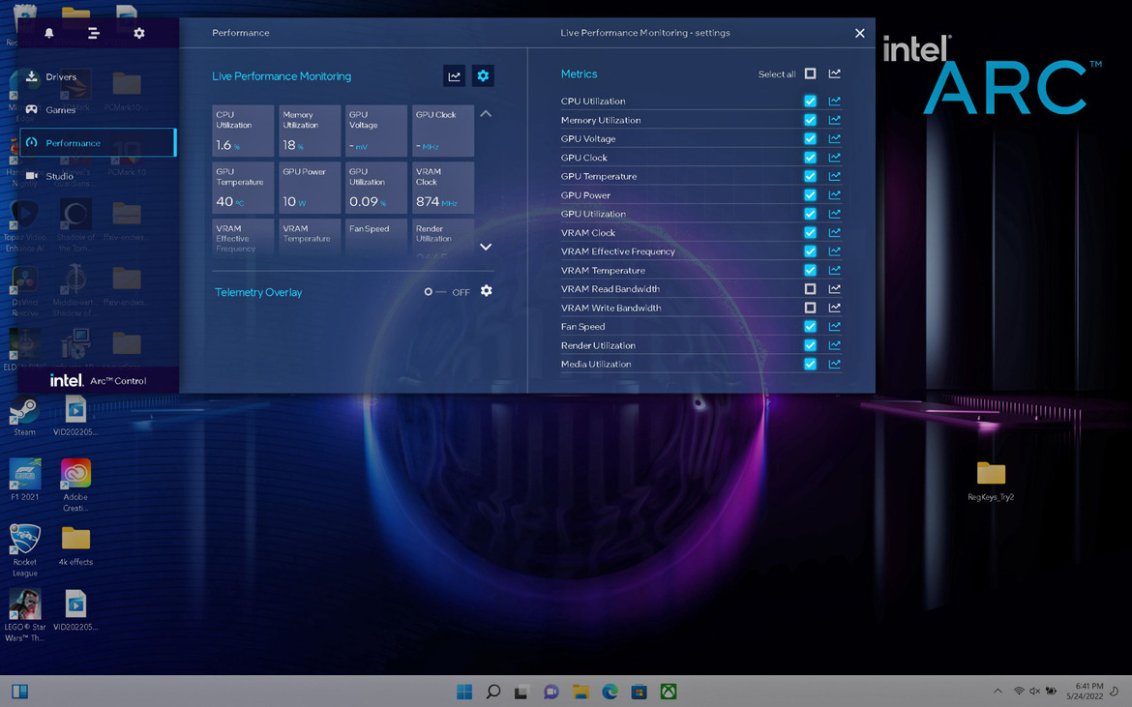Click the Memory Utilization graph icon
This screenshot has height=707, width=1132.
[835, 120]
